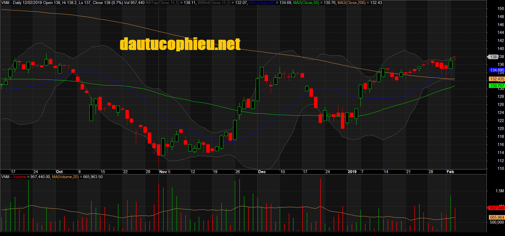Viewport: 505px width, 236px height.
Task: Click the 29 date label before Nov
Action: click(x=148, y=172)
